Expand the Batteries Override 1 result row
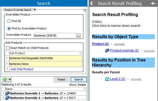158x101 pixels. pos(3,93)
